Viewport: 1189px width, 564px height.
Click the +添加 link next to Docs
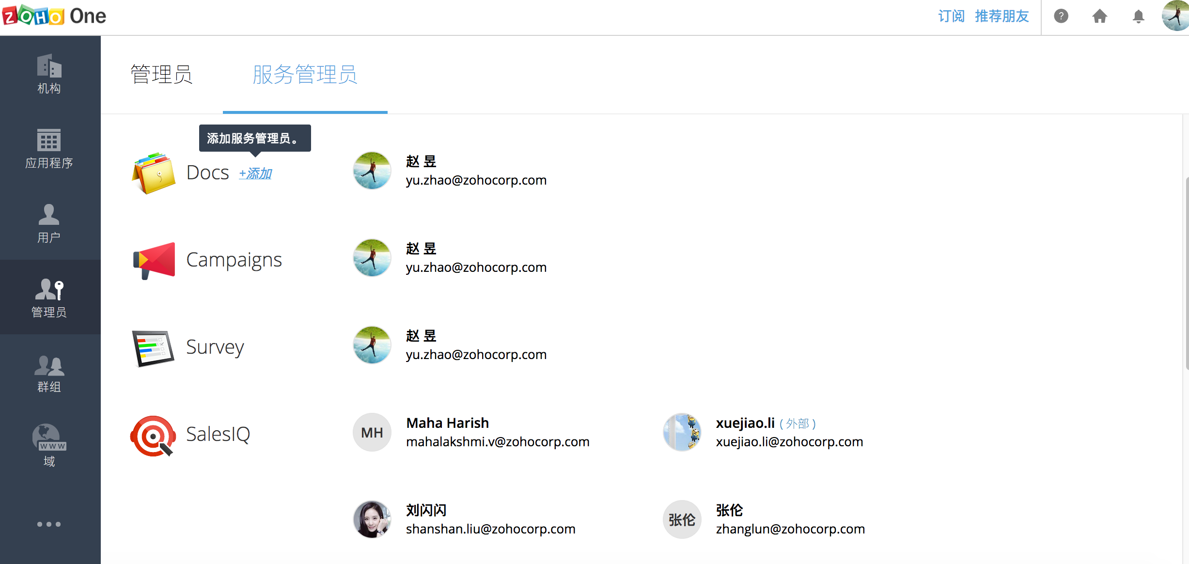point(255,173)
